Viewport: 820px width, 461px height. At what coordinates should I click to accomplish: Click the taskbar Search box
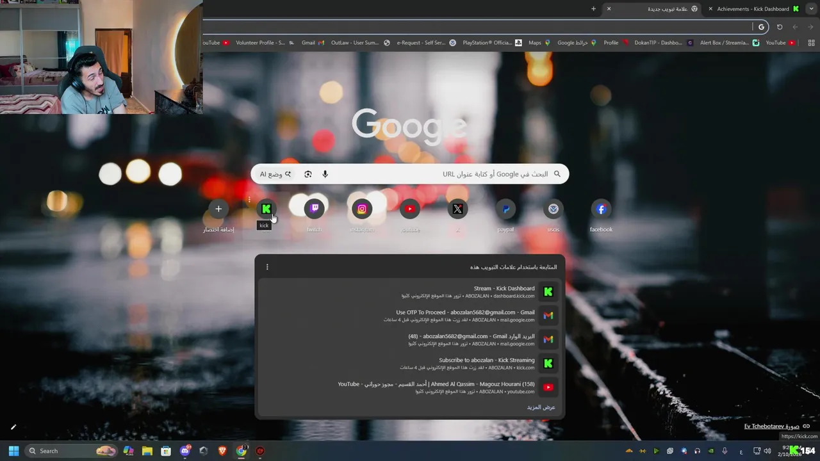[x=72, y=451]
